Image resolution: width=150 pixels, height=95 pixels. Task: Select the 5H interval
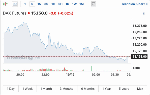60,4
